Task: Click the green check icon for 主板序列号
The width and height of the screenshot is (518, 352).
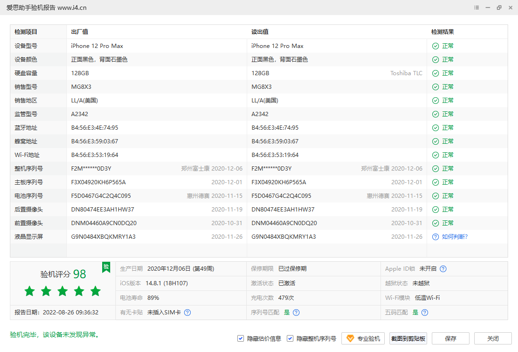Action: [436, 182]
